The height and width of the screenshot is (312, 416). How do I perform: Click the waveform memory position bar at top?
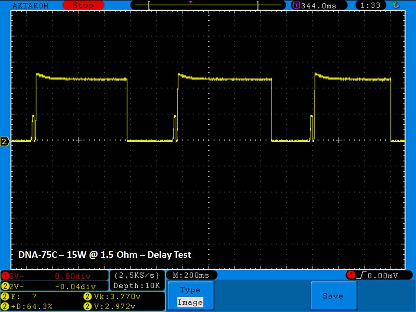pos(203,6)
